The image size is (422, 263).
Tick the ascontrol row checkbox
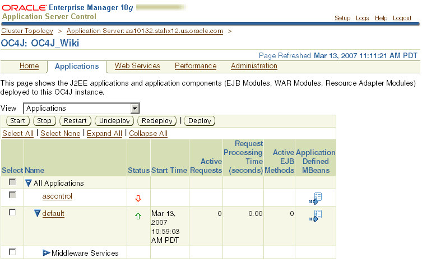pos(12,195)
